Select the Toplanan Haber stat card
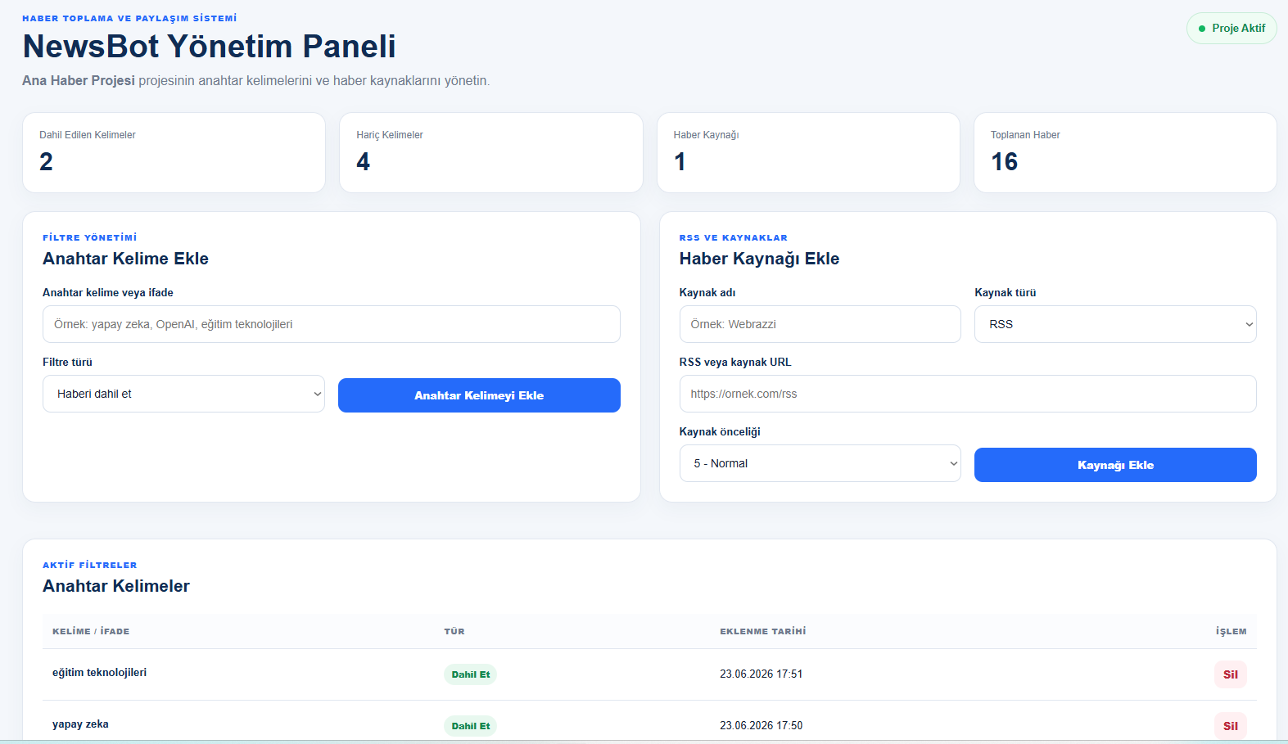The image size is (1288, 744). coord(1125,152)
